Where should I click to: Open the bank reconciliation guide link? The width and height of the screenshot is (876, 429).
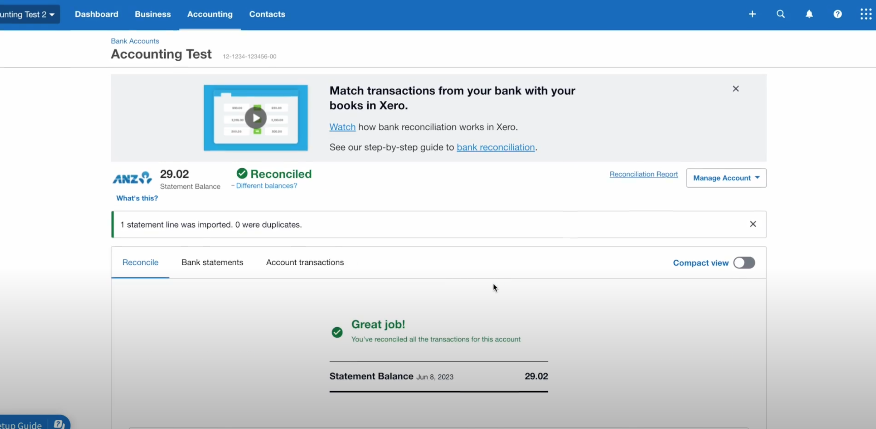(x=496, y=147)
